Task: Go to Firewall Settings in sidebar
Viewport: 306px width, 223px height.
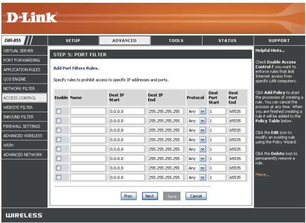Action: tap(24, 126)
